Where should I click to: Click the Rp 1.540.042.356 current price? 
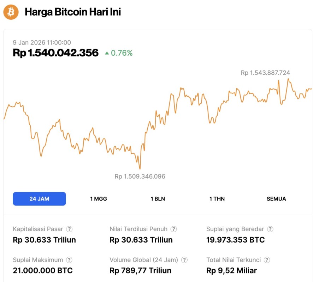point(55,53)
